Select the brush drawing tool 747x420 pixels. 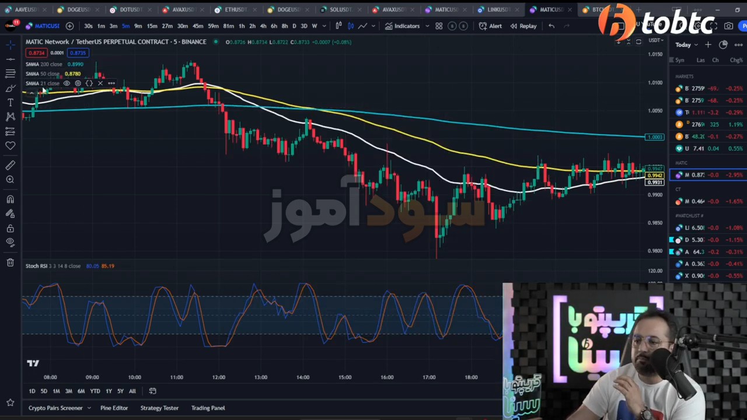pos(11,88)
